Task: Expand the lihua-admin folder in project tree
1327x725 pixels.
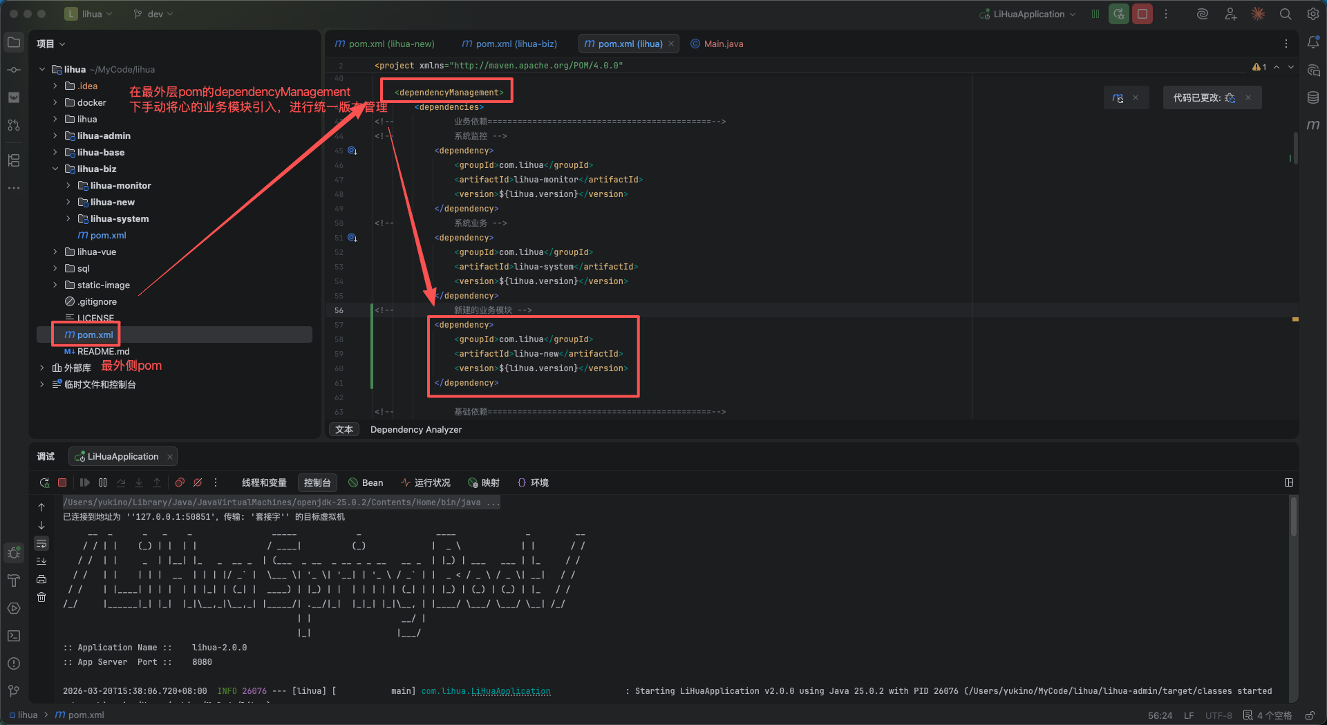Action: click(x=55, y=135)
